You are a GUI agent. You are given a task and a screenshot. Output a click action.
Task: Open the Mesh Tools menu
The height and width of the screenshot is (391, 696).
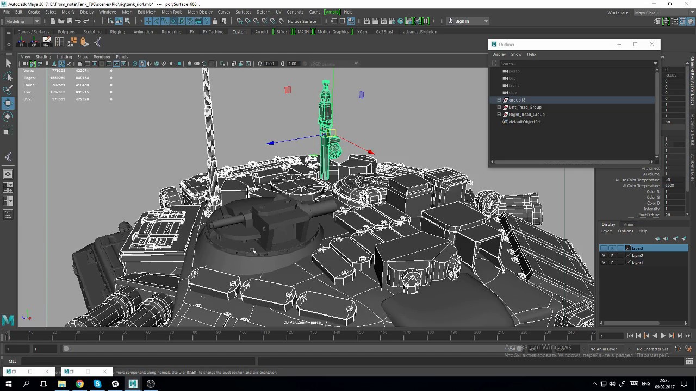click(x=172, y=12)
